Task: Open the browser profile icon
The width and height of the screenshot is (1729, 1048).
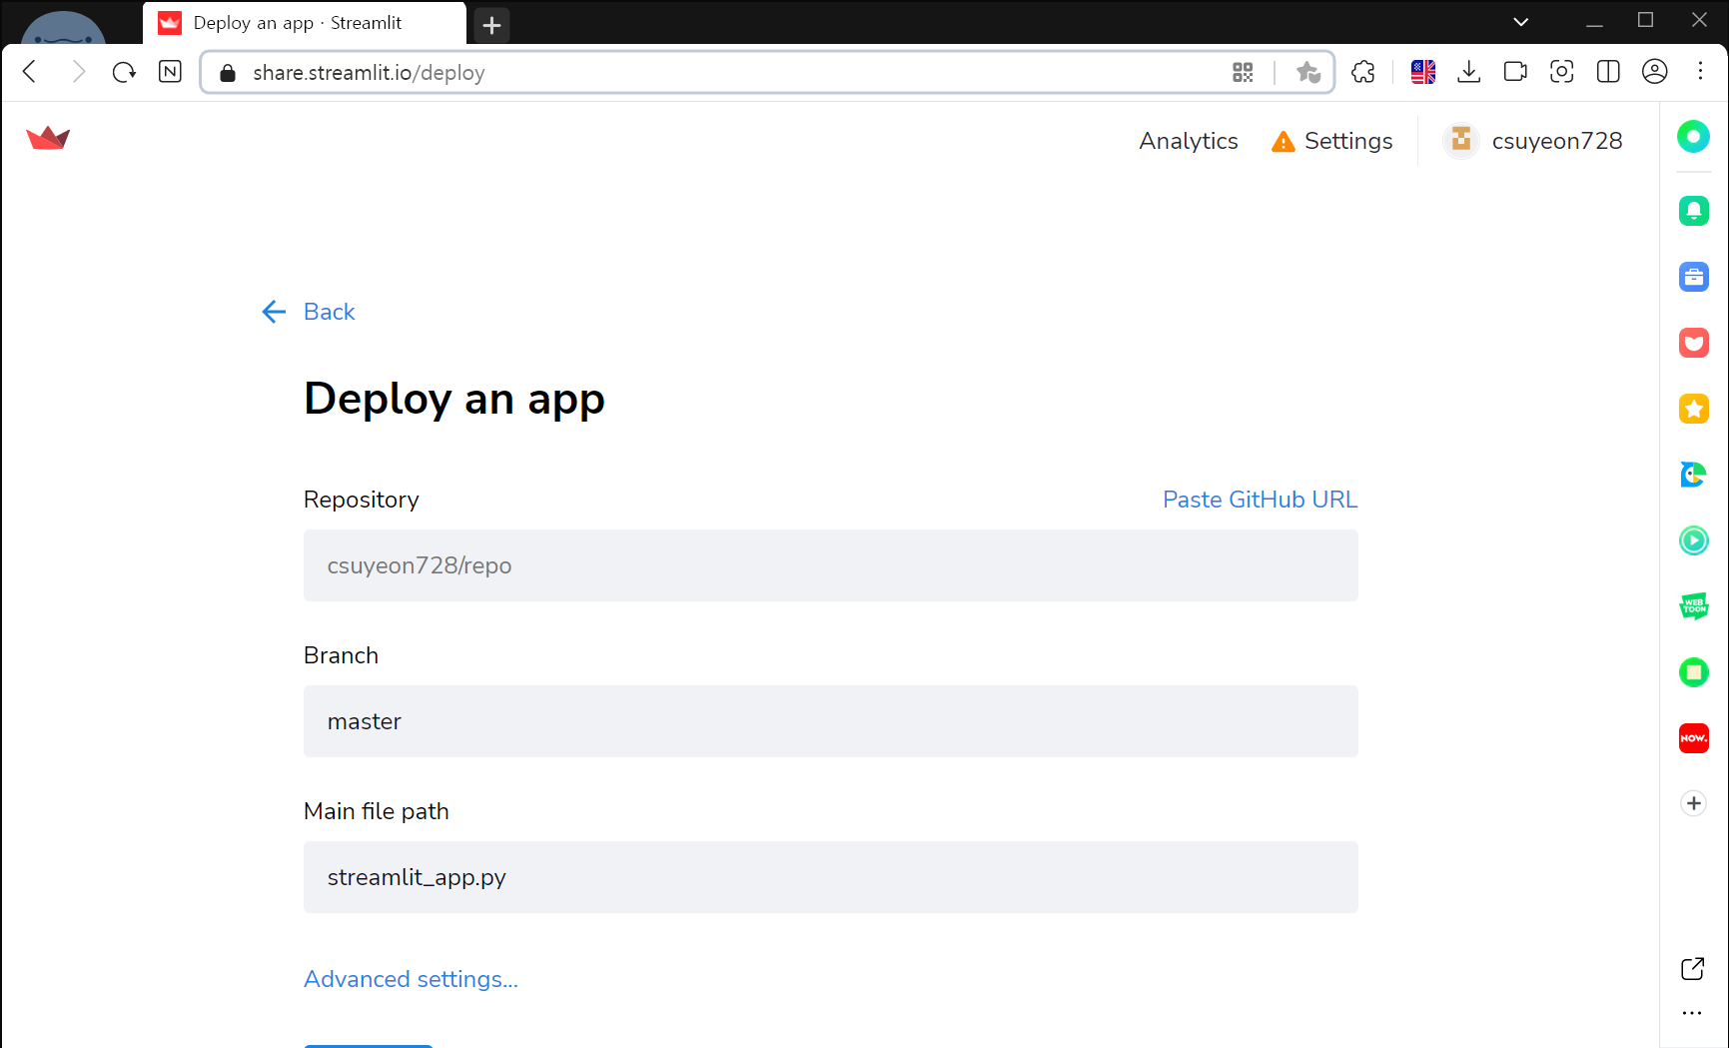Action: pyautogui.click(x=1655, y=72)
